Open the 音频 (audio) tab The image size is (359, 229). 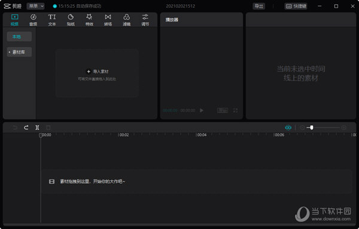click(34, 20)
